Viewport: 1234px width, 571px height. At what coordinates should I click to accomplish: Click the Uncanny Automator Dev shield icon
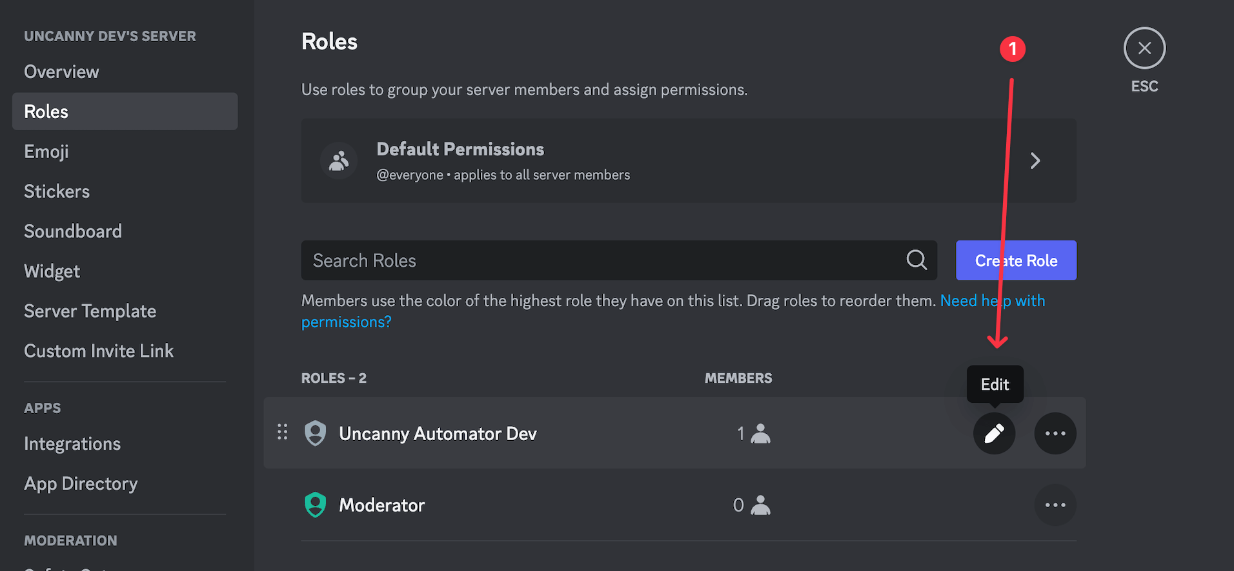315,433
